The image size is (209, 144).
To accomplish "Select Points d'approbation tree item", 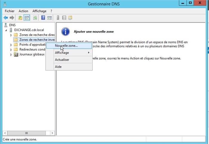I will 33,45.
